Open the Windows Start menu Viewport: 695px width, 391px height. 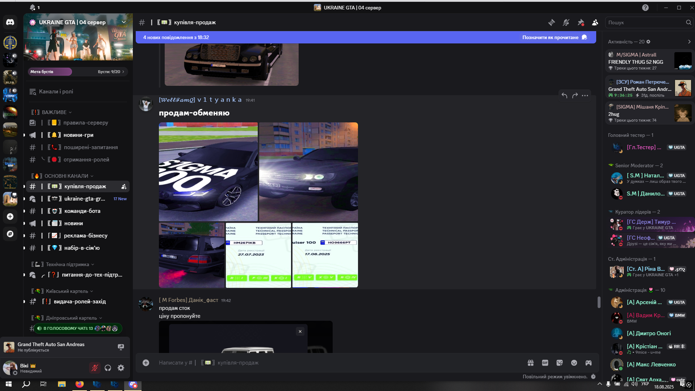pyautogui.click(x=9, y=384)
